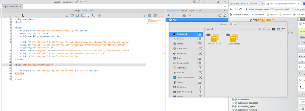Click the rename project pencil icon
Viewport: 305px width, 111px height.
[x=77, y=2]
